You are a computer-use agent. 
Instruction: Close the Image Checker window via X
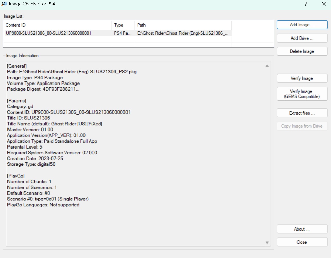(x=324, y=4)
